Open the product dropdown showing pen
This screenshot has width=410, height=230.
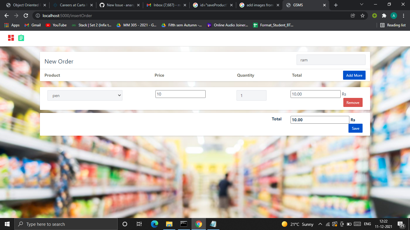(x=85, y=95)
